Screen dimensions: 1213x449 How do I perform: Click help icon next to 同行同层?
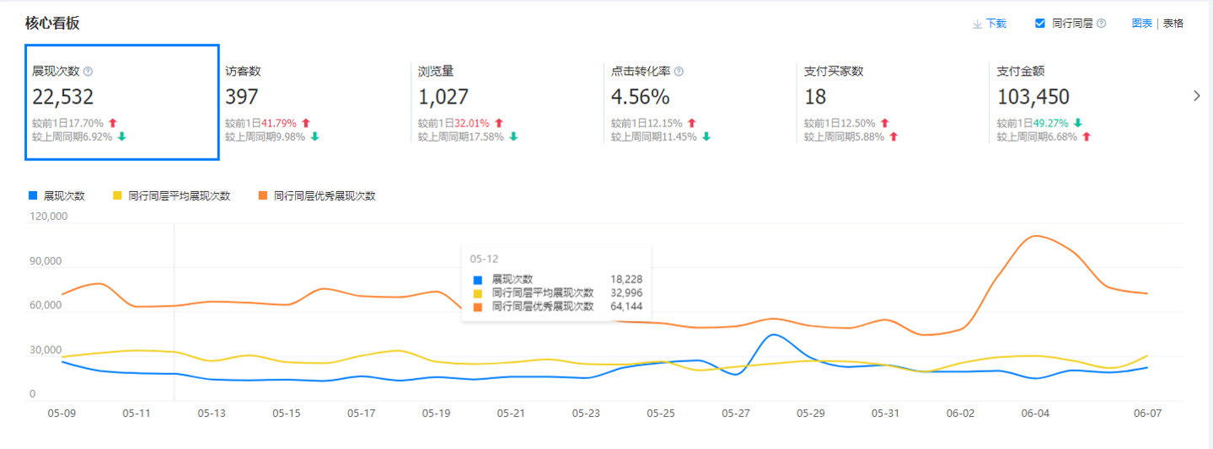point(1102,24)
